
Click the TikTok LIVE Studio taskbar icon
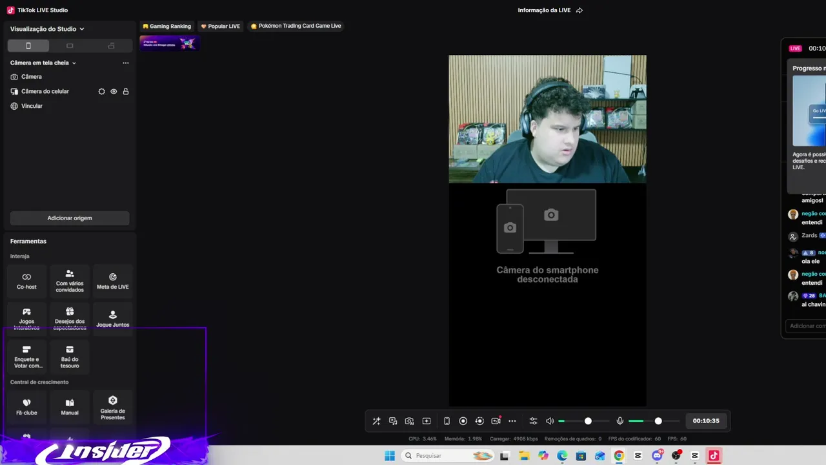(x=714, y=456)
